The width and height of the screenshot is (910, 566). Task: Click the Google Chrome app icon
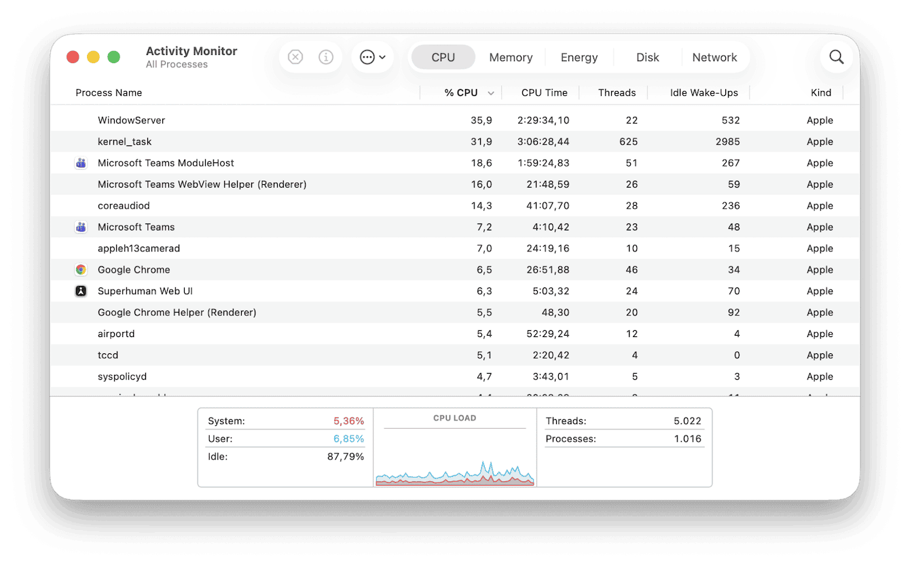81,270
